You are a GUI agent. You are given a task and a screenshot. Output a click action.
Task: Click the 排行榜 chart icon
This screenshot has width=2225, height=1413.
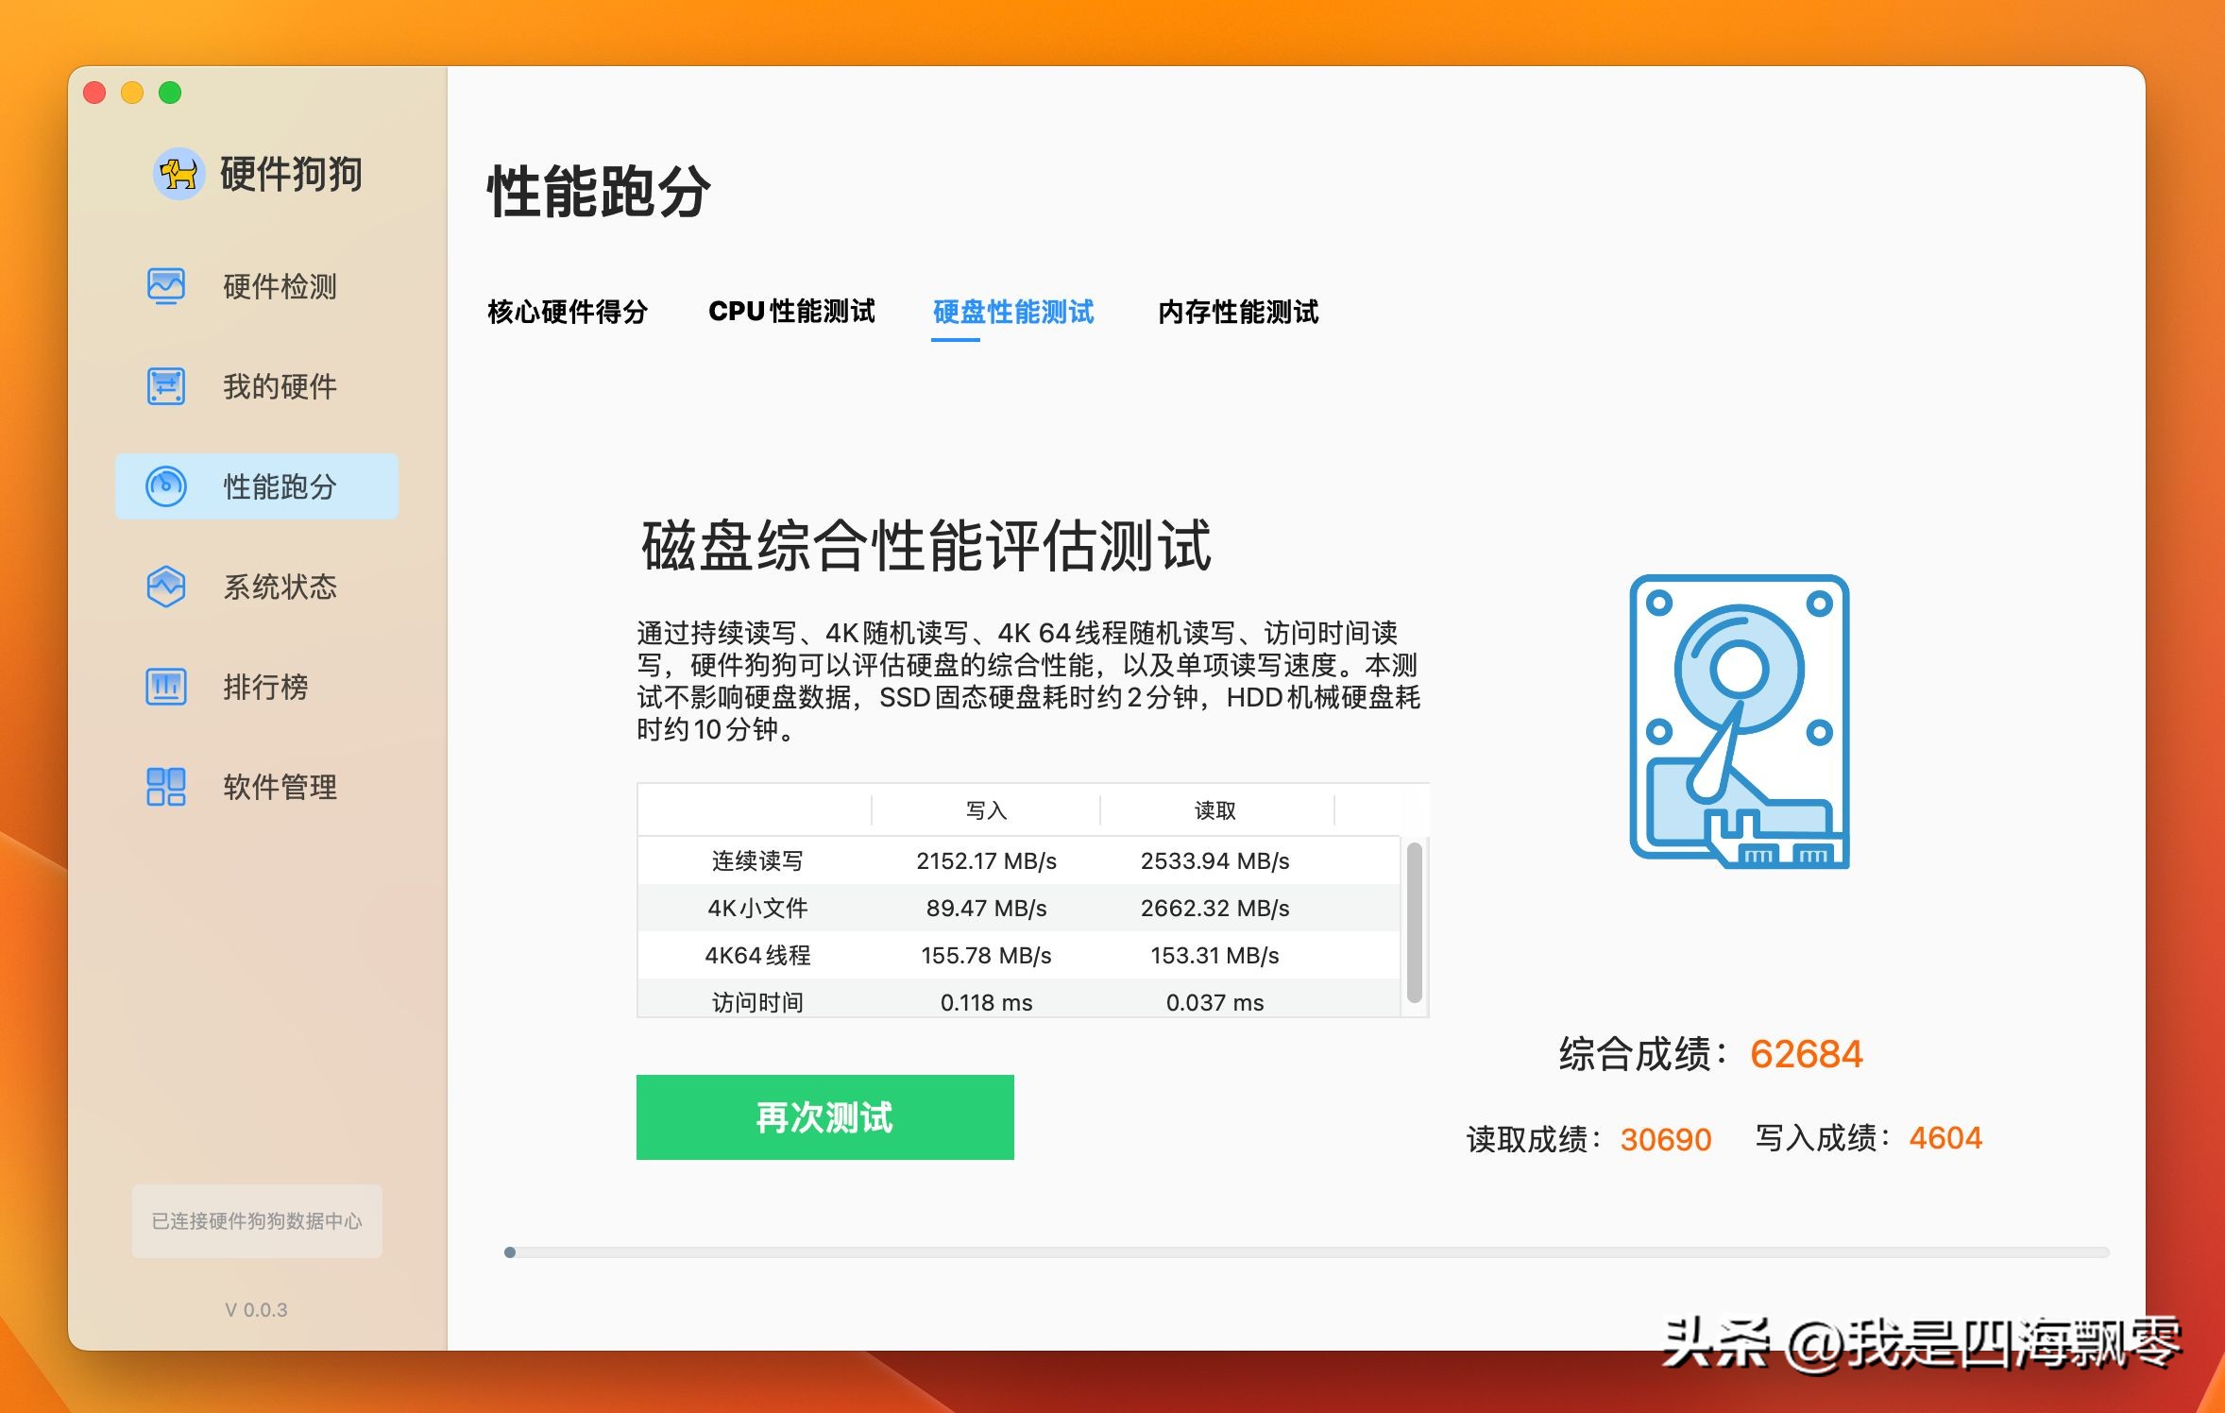(166, 687)
